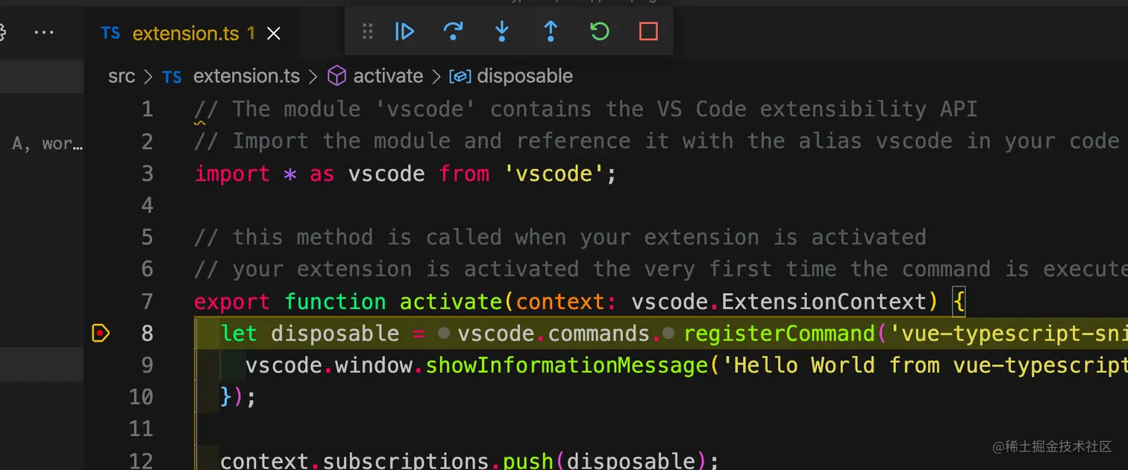Toggle the breakpoint on line 8
Image resolution: width=1128 pixels, height=470 pixels.
click(101, 333)
